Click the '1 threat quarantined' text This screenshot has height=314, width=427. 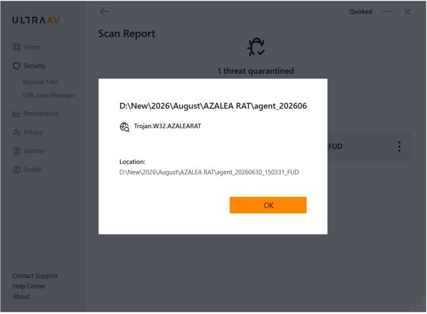255,71
